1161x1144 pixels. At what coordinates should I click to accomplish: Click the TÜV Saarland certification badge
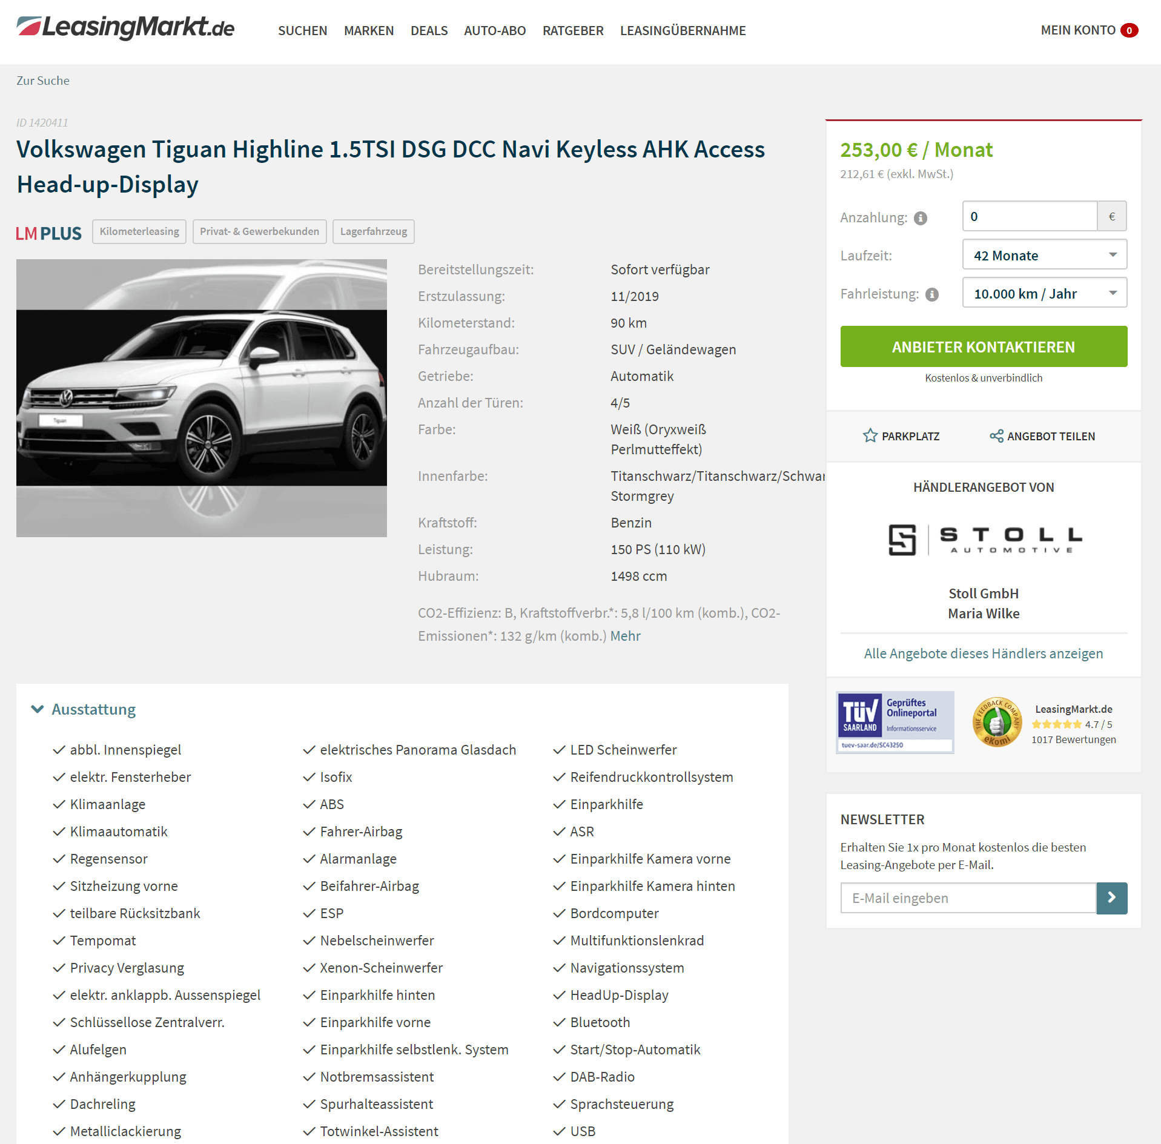point(895,722)
